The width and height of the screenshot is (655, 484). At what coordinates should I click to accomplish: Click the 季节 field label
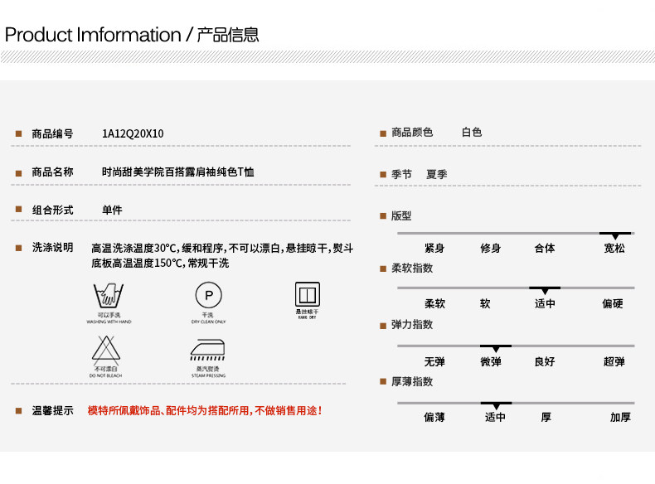[x=401, y=174]
